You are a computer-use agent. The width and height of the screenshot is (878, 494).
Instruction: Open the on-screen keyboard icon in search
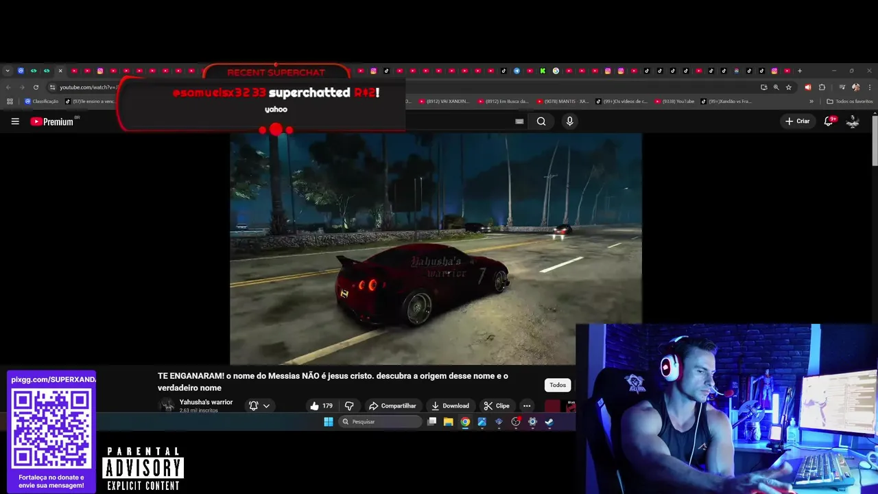519,121
